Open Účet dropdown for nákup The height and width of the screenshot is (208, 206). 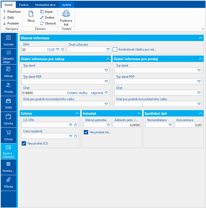pyautogui.click(x=106, y=93)
